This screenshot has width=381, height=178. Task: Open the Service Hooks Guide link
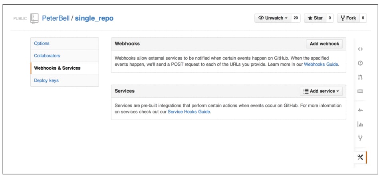click(x=189, y=112)
